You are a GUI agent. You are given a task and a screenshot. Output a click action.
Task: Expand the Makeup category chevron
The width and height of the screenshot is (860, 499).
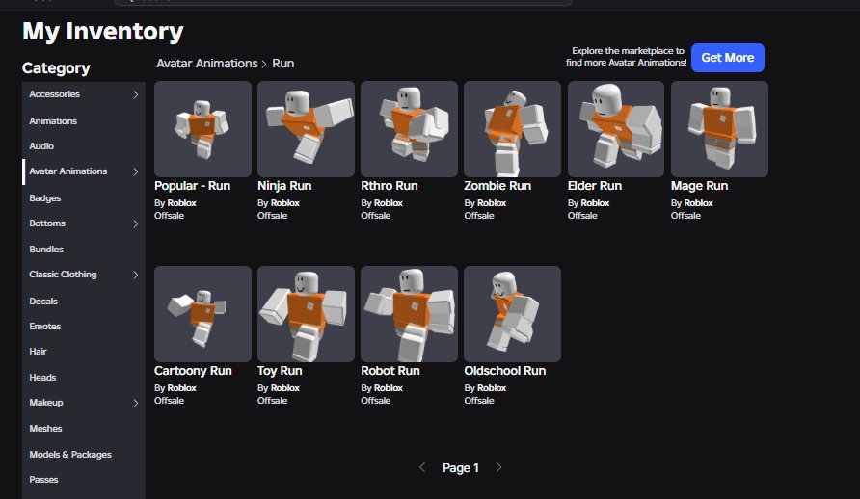136,403
